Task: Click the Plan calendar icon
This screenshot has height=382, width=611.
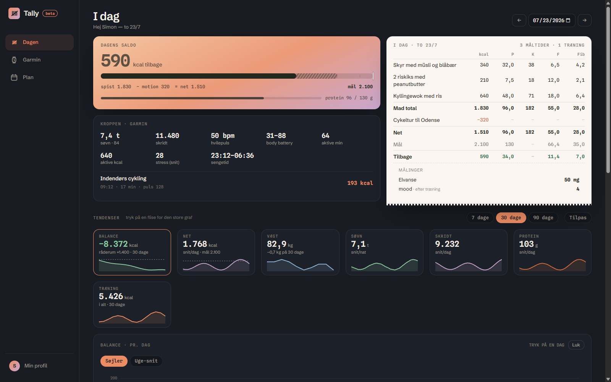Action: pyautogui.click(x=14, y=78)
